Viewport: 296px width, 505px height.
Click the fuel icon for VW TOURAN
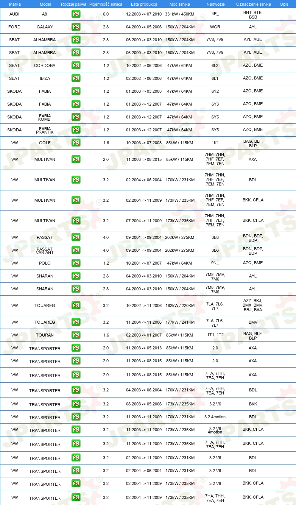pyautogui.click(x=76, y=335)
